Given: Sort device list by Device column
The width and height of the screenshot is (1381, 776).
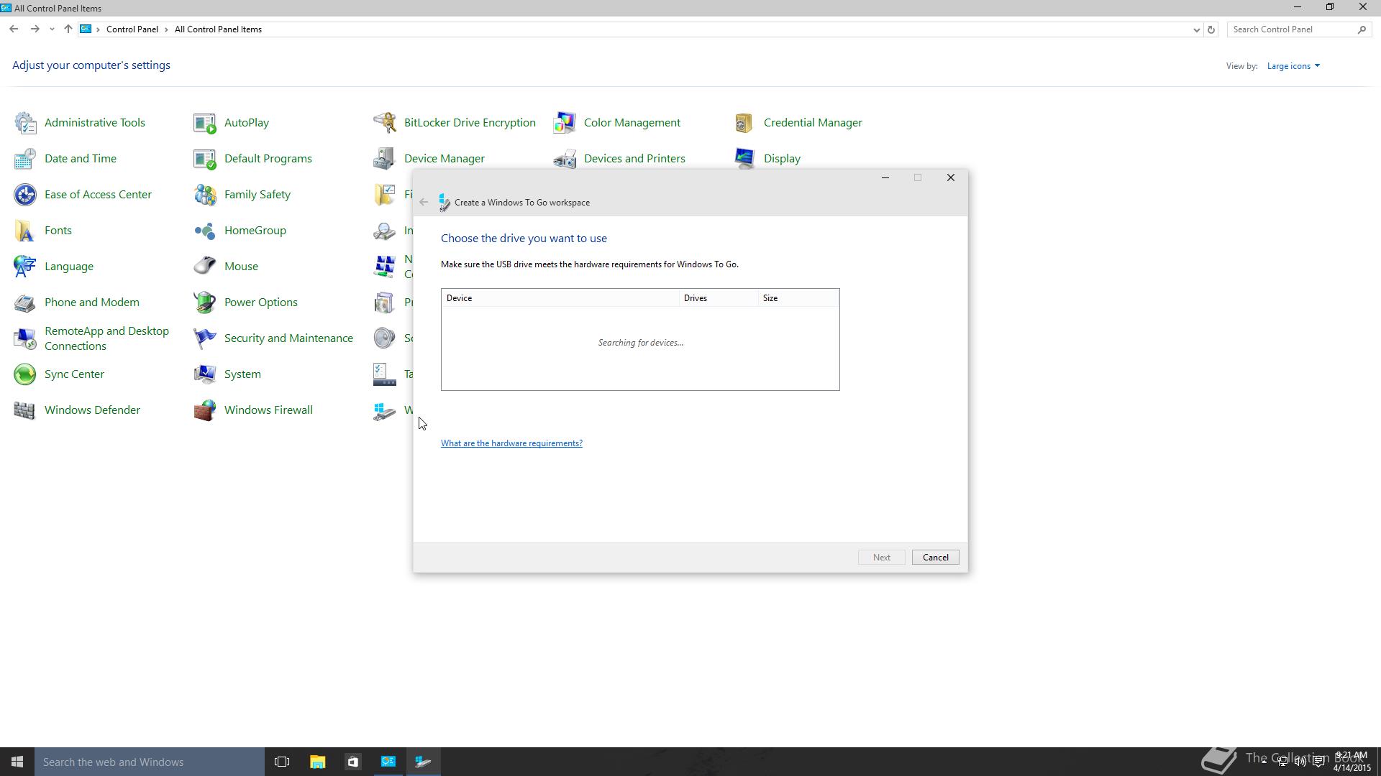Looking at the screenshot, I should coord(560,298).
